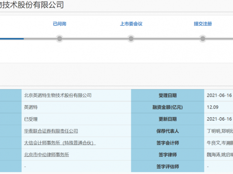Click the status value 已受理

click(31, 119)
